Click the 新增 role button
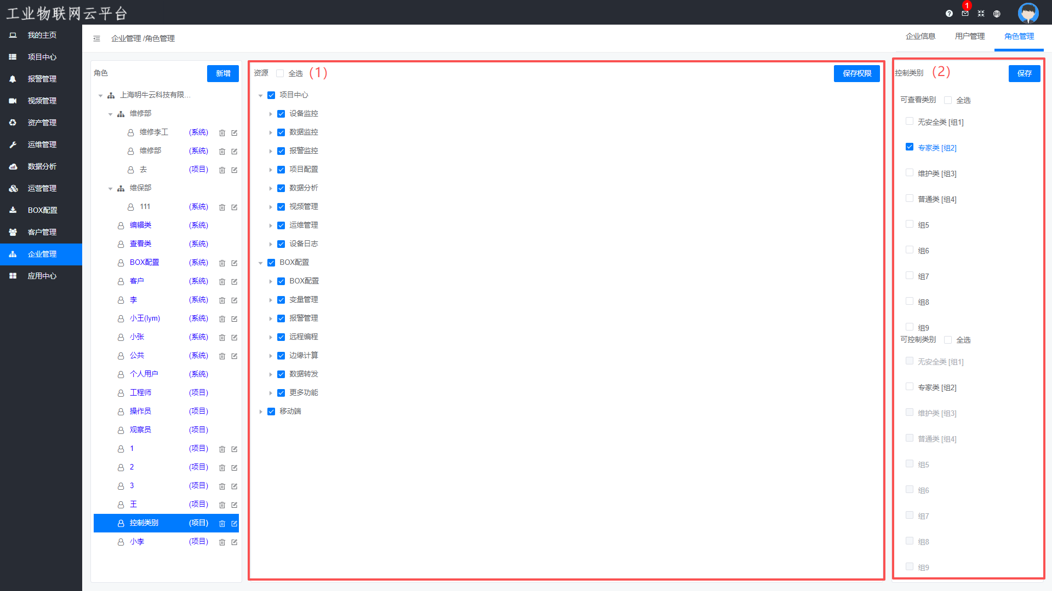The image size is (1052, 591). (222, 73)
